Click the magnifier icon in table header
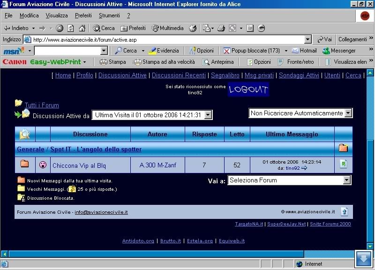The image size is (375, 270). 25,135
